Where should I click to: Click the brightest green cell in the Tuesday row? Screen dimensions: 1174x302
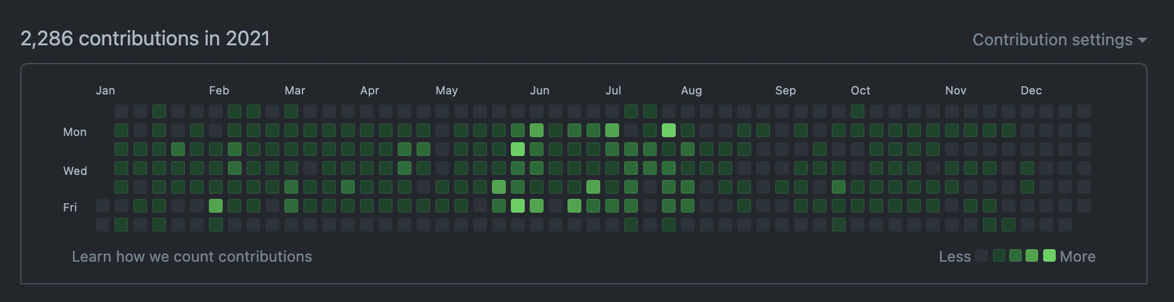518,149
